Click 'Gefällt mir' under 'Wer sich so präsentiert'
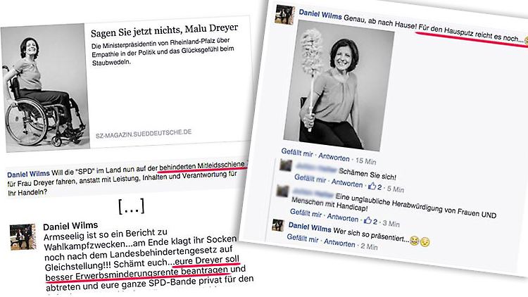Screen dimensions: 528x297 pos(303,239)
